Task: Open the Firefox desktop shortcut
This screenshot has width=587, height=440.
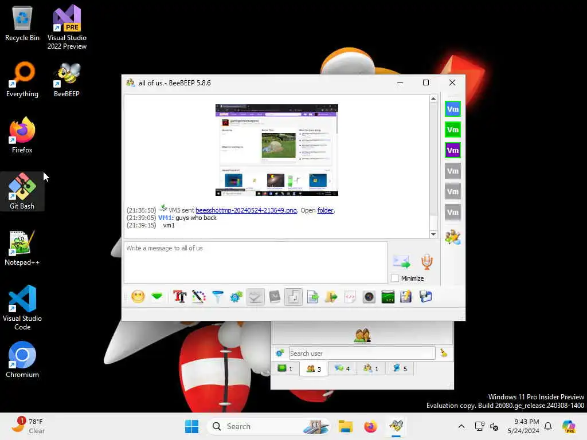Action: point(22,135)
